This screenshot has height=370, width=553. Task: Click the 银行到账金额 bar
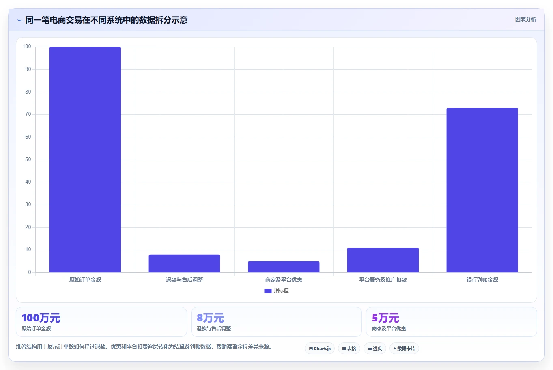click(482, 190)
